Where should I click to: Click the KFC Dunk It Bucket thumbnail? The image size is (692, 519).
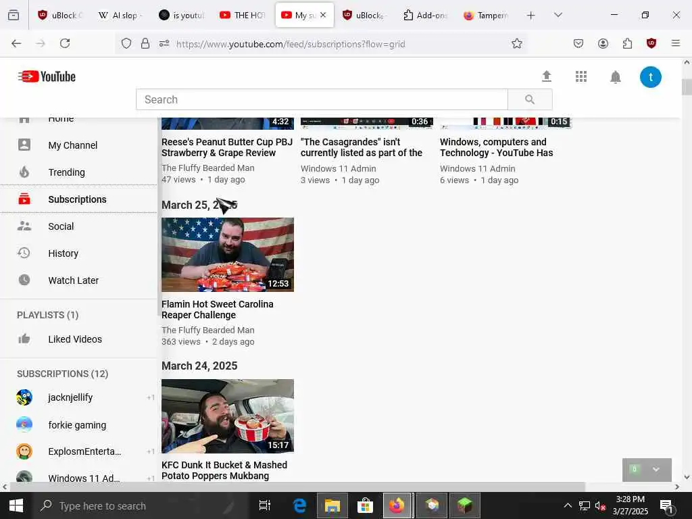228,416
